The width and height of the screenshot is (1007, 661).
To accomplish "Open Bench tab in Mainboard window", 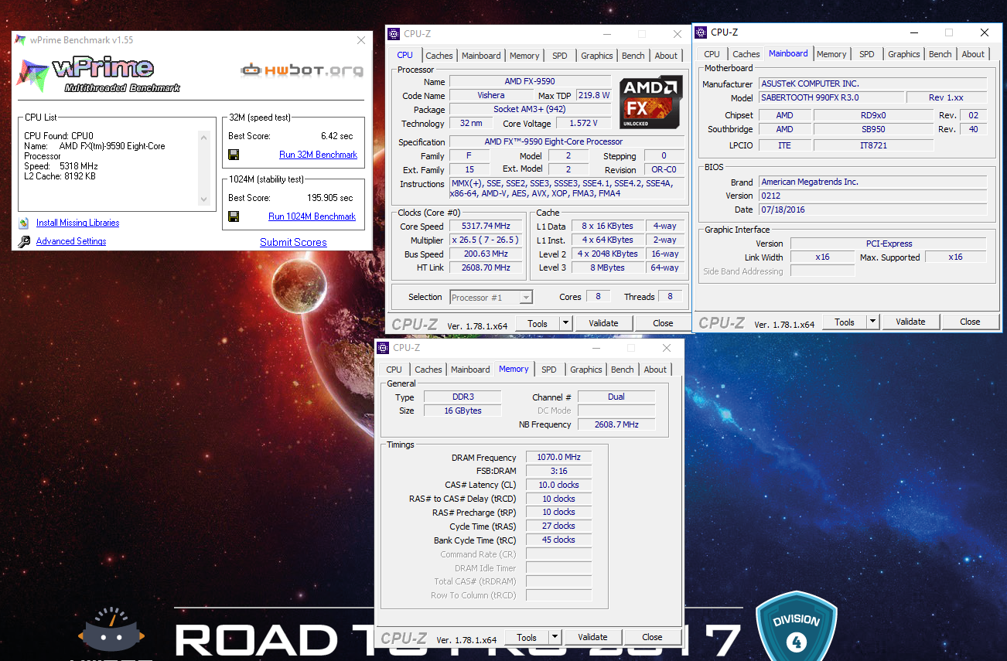I will click(x=940, y=54).
